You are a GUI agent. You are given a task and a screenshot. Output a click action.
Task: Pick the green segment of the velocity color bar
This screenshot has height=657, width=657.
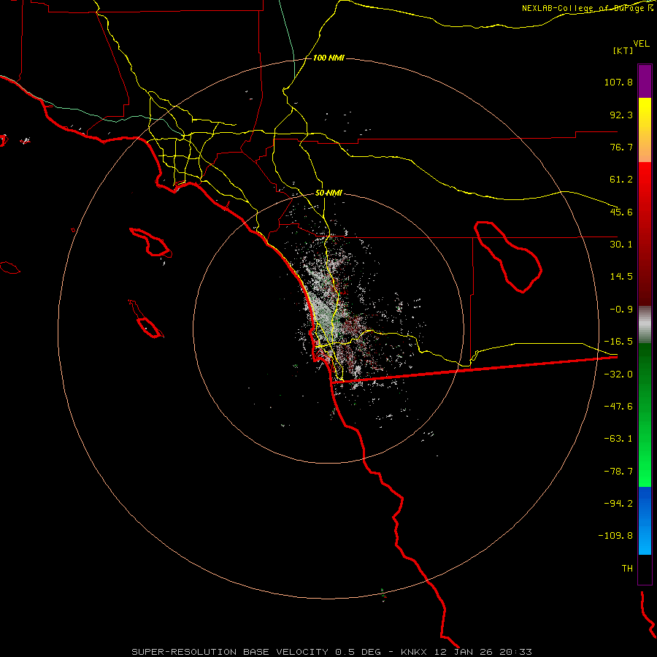click(x=645, y=415)
